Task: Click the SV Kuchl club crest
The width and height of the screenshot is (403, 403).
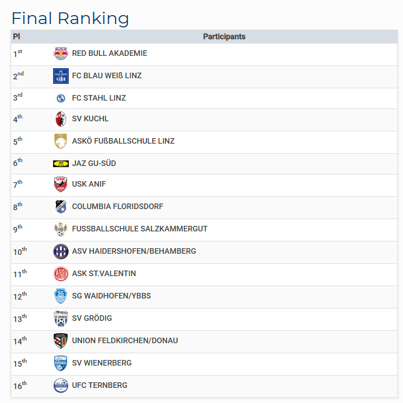Action: click(60, 119)
